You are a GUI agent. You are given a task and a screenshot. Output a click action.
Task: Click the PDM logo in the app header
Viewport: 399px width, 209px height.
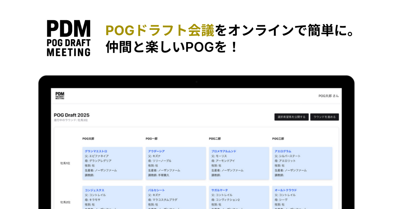pyautogui.click(x=59, y=95)
